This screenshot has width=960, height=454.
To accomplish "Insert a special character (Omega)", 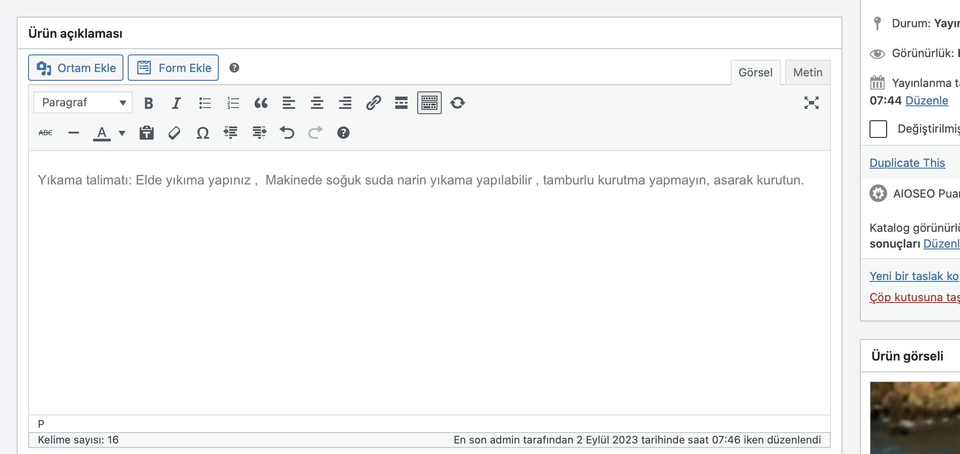I will coord(202,133).
